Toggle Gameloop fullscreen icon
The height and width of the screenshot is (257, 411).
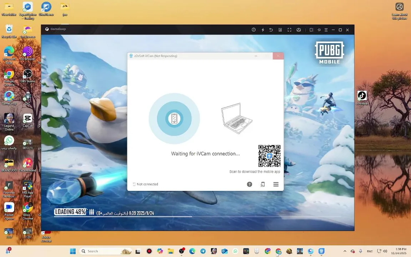click(289, 30)
